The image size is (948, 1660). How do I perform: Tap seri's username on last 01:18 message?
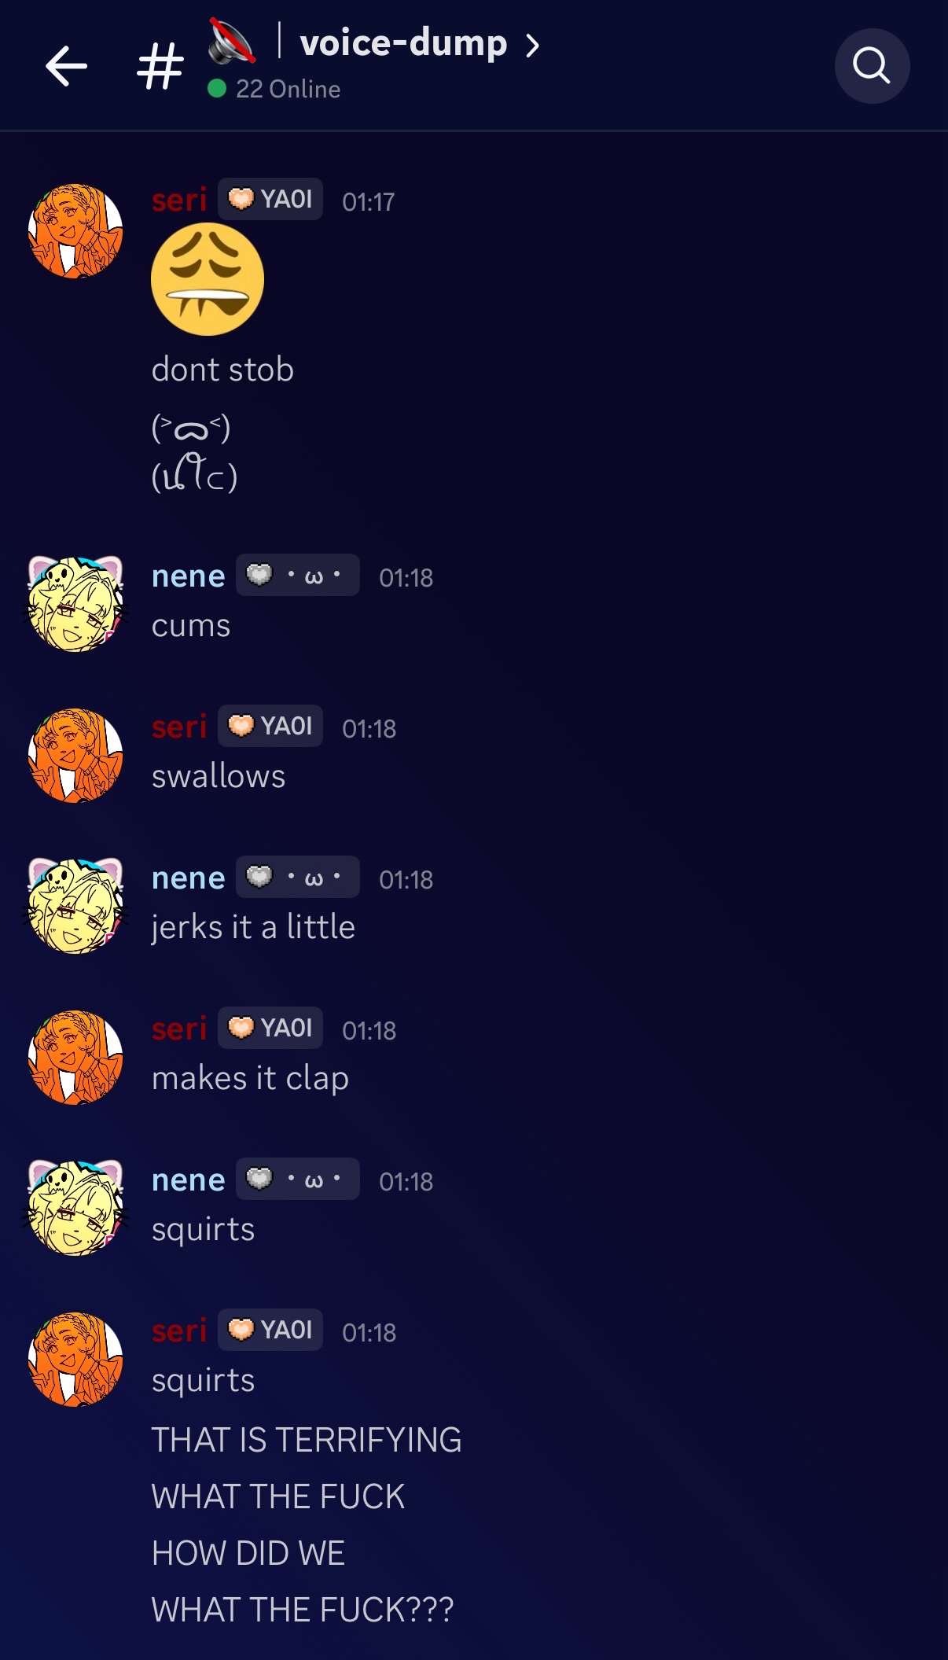point(179,1331)
